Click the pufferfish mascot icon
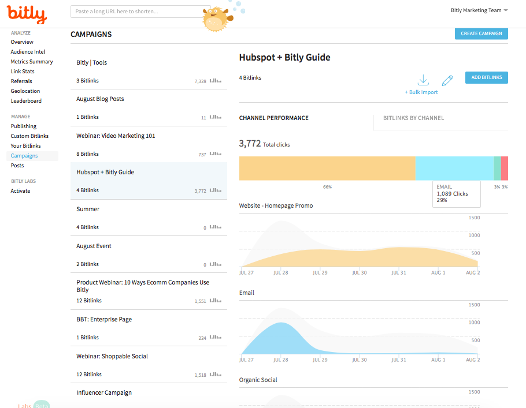 [x=217, y=18]
